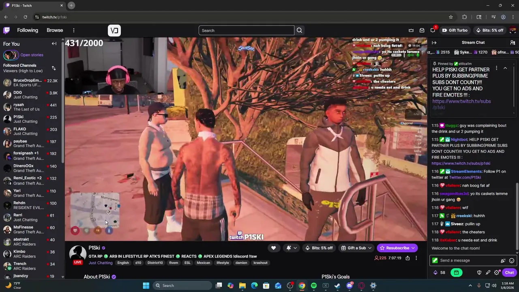Viewport: 519px width, 292px height.
Task: Collapse the stream chat panel
Action: click(434, 43)
